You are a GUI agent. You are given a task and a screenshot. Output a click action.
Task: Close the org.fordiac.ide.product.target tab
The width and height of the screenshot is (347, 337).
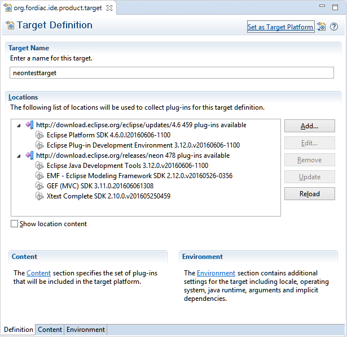(x=109, y=8)
